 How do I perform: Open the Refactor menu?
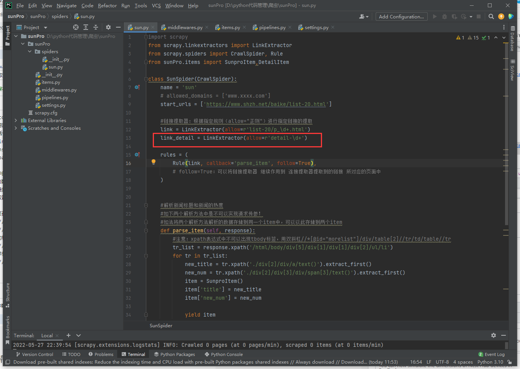tap(107, 6)
